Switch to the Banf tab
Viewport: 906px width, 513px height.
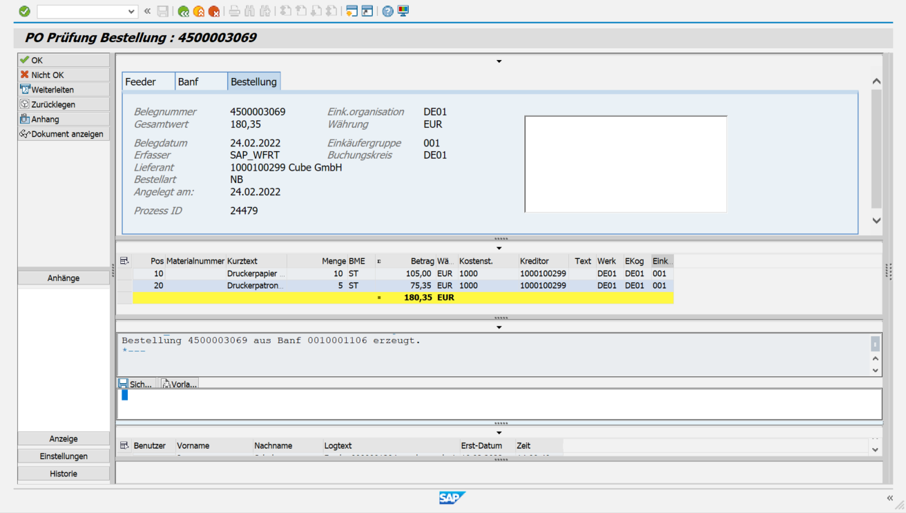[x=188, y=81]
